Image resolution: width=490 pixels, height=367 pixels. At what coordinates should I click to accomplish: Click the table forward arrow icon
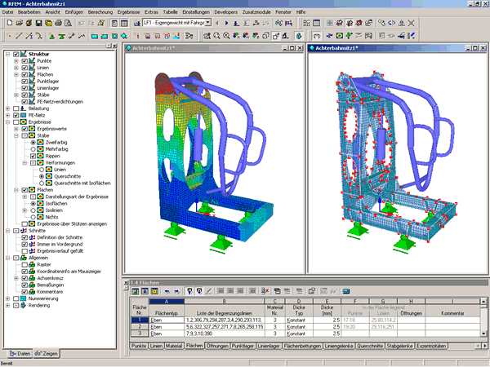tap(177, 291)
